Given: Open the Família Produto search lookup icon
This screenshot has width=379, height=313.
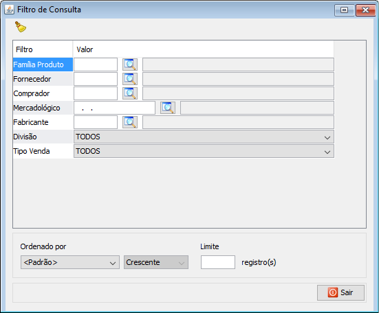Looking at the screenshot, I should coord(130,65).
